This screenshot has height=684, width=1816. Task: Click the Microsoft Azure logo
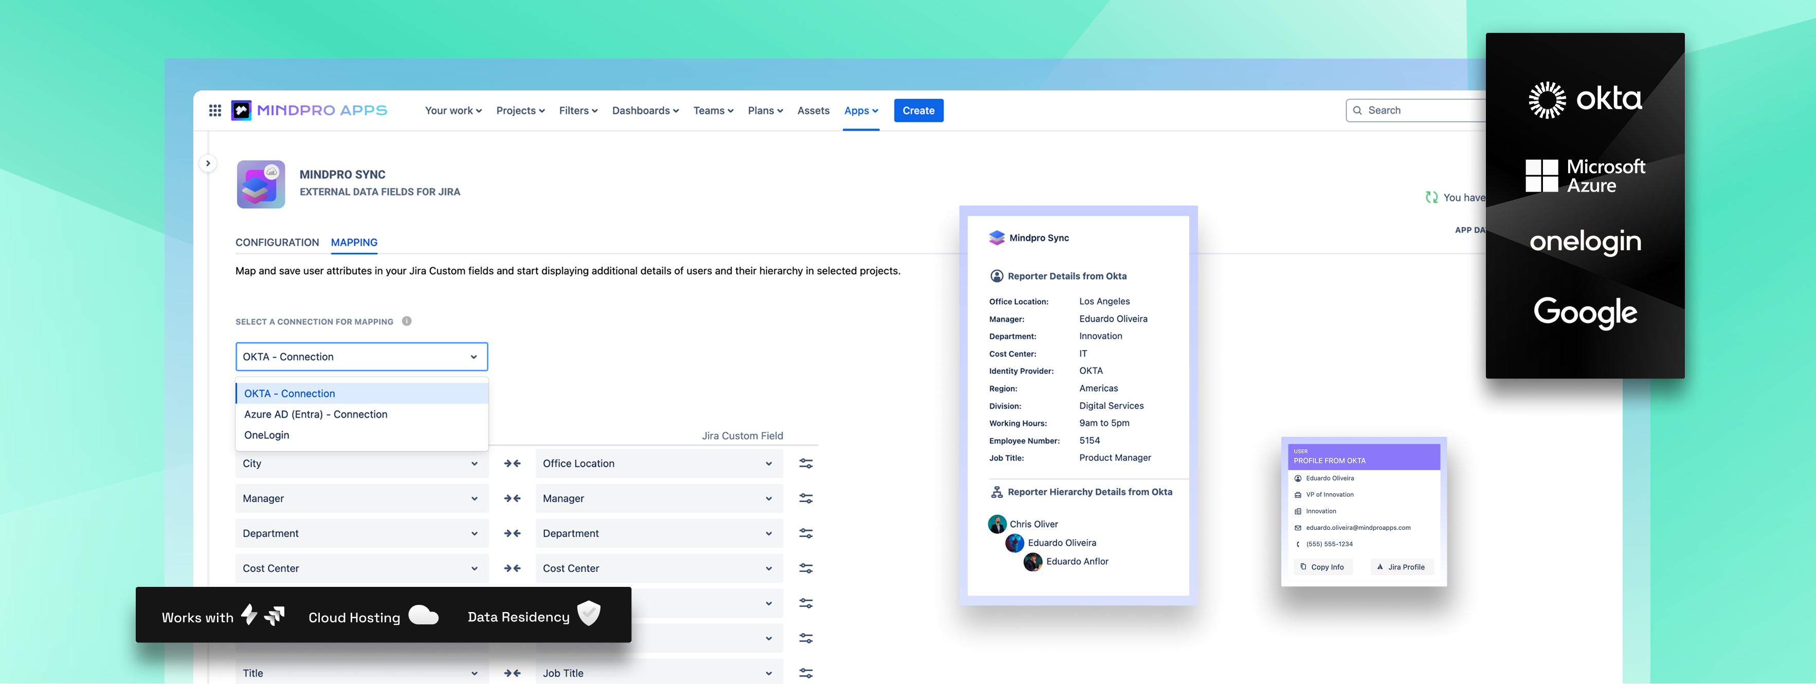[x=1585, y=176]
